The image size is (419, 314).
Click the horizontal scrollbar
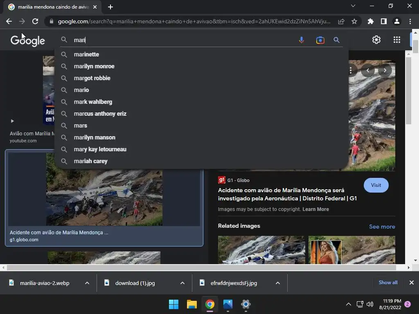[201, 267]
